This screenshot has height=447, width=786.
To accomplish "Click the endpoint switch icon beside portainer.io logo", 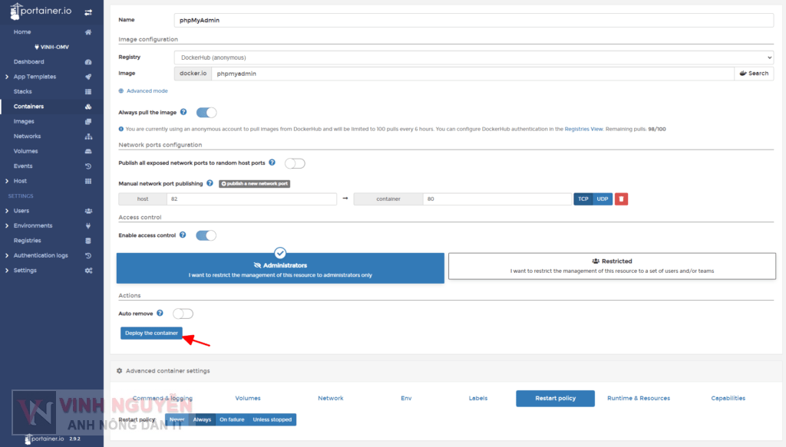I will 88,12.
